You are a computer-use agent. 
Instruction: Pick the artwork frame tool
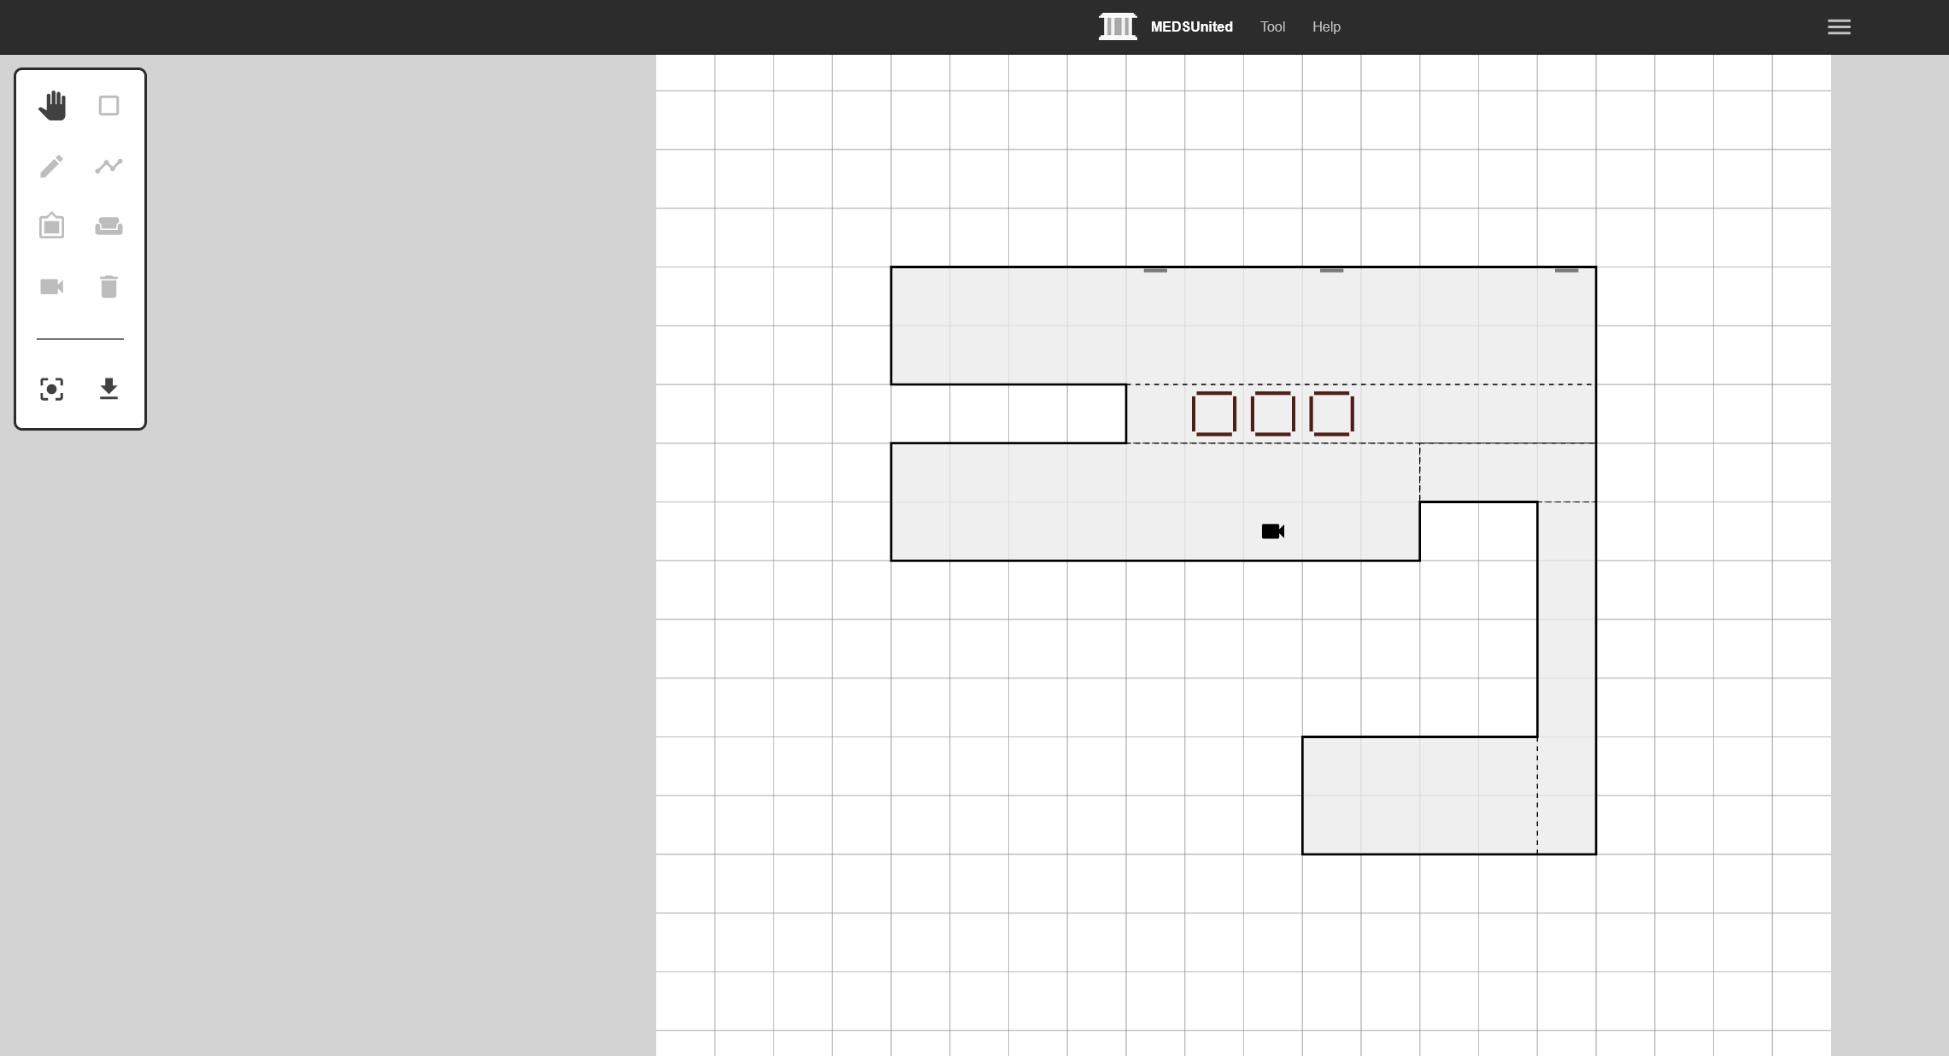pyautogui.click(x=51, y=226)
